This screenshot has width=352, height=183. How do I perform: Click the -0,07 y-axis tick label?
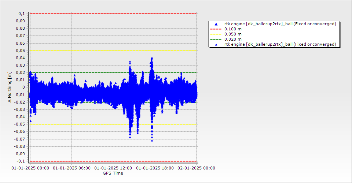20,139
